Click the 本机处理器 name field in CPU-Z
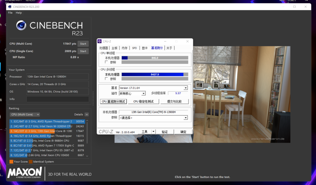316x185 pixels. (x=153, y=112)
